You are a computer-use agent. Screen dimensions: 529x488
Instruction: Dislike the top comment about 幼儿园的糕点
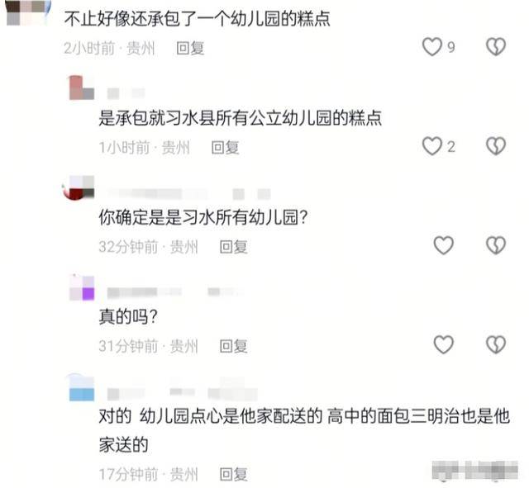496,46
